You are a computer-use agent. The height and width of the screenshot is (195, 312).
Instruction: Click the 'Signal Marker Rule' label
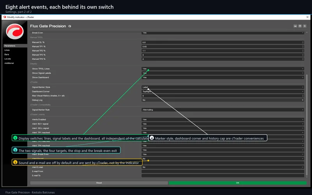(x=41, y=110)
